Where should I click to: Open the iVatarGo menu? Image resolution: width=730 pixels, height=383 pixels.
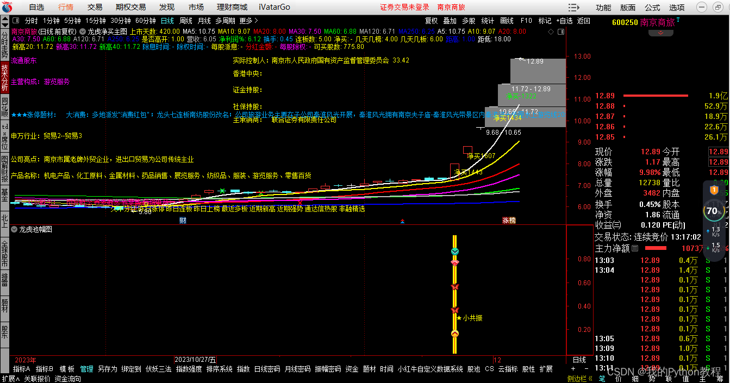pos(274,7)
